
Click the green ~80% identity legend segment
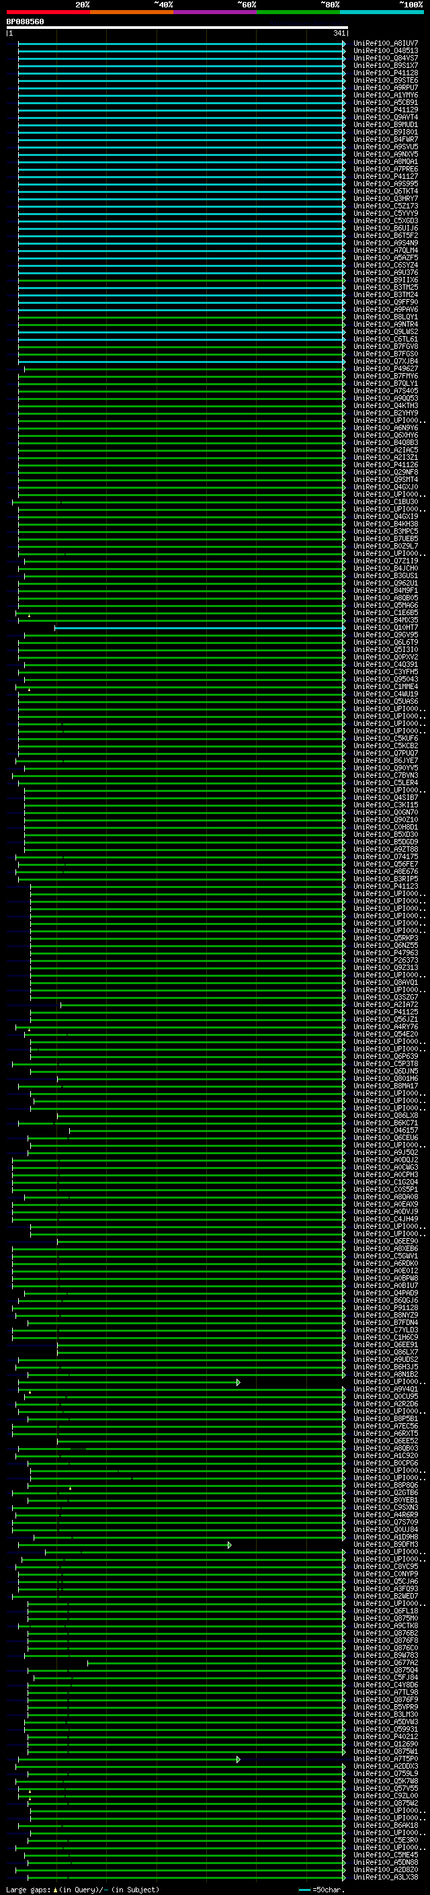(x=298, y=12)
